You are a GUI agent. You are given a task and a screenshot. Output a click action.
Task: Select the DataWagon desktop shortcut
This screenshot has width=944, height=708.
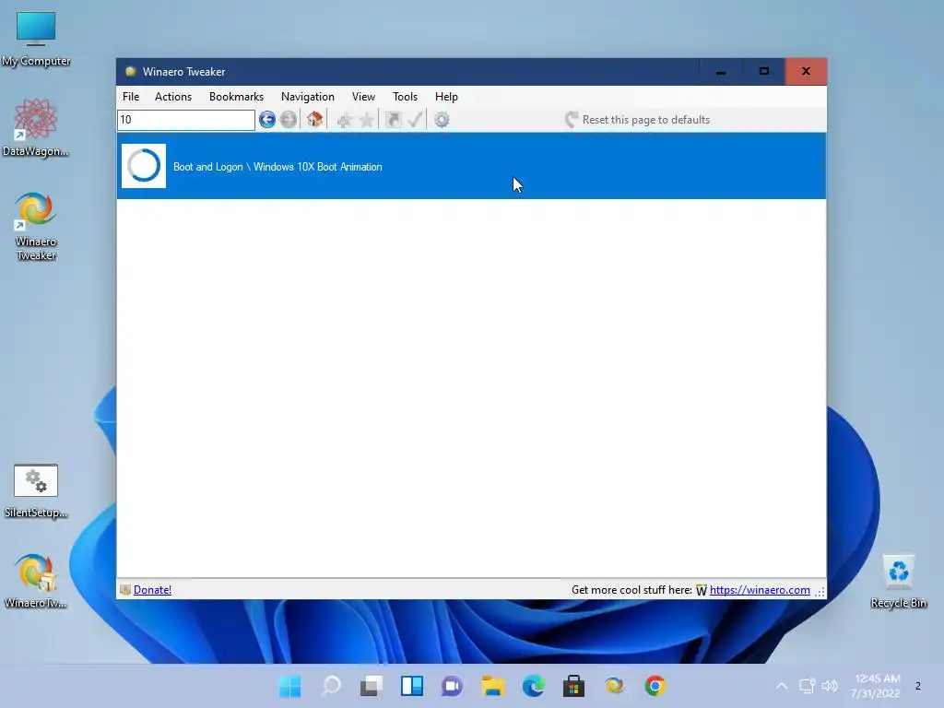36,127
